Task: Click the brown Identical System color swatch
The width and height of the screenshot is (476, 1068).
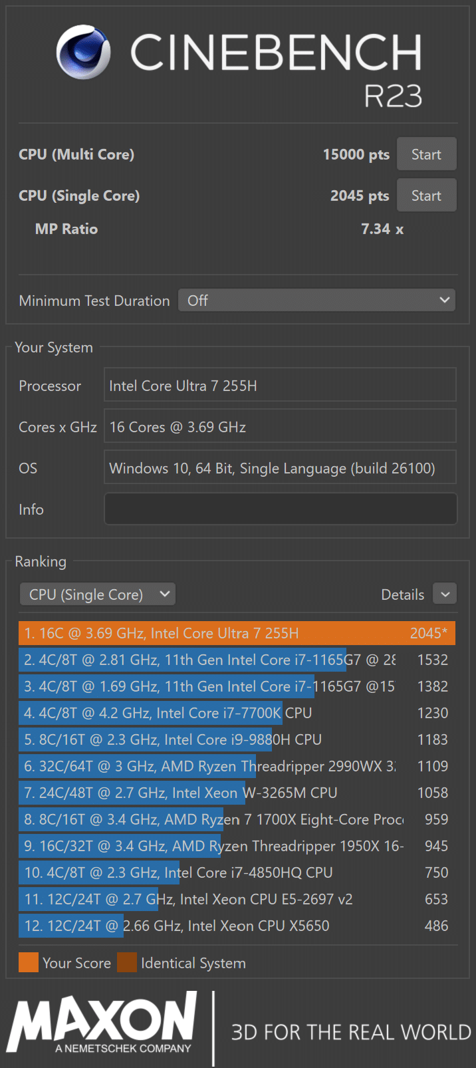Action: click(127, 963)
